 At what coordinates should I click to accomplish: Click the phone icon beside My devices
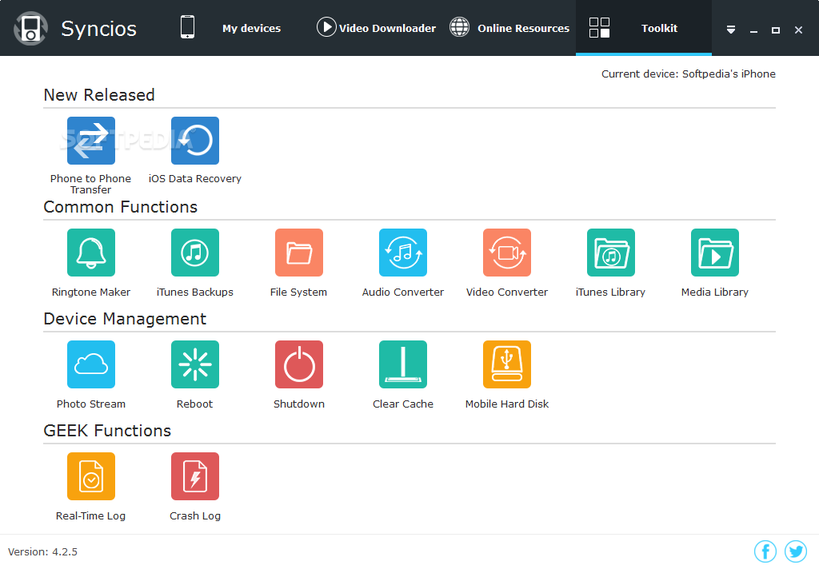point(187,27)
